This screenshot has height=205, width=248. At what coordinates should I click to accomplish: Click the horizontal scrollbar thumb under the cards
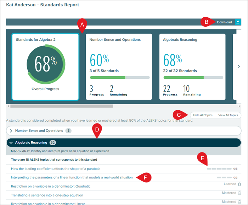click(62, 106)
